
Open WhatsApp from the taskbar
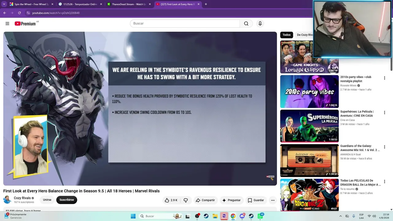point(260,216)
